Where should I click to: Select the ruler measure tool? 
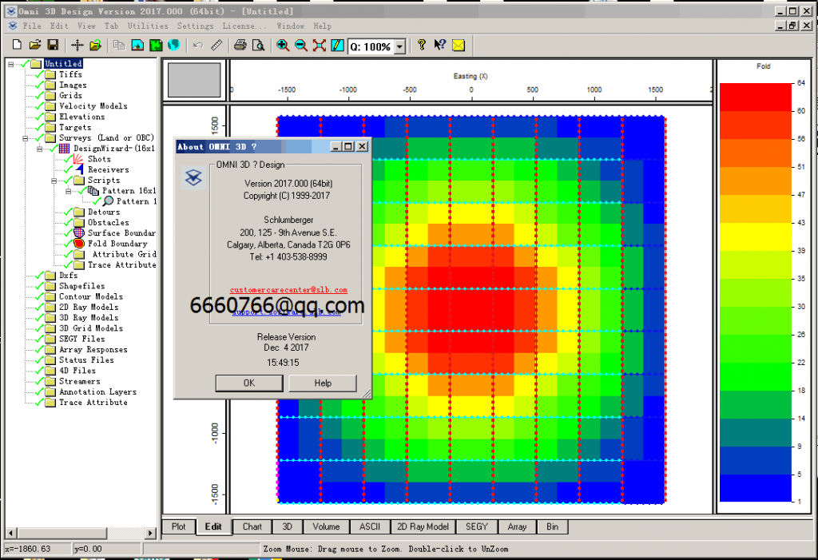pyautogui.click(x=216, y=45)
